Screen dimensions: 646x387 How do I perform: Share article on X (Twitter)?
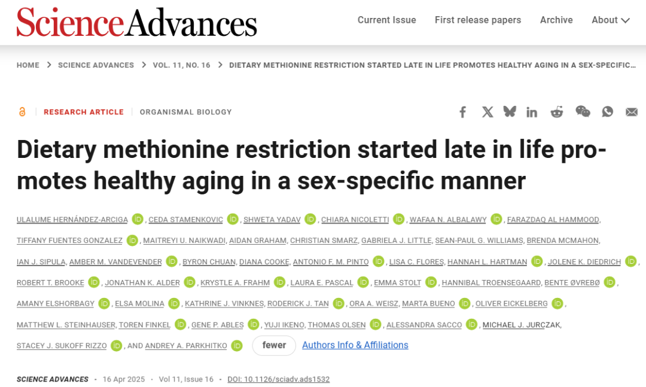pos(487,112)
